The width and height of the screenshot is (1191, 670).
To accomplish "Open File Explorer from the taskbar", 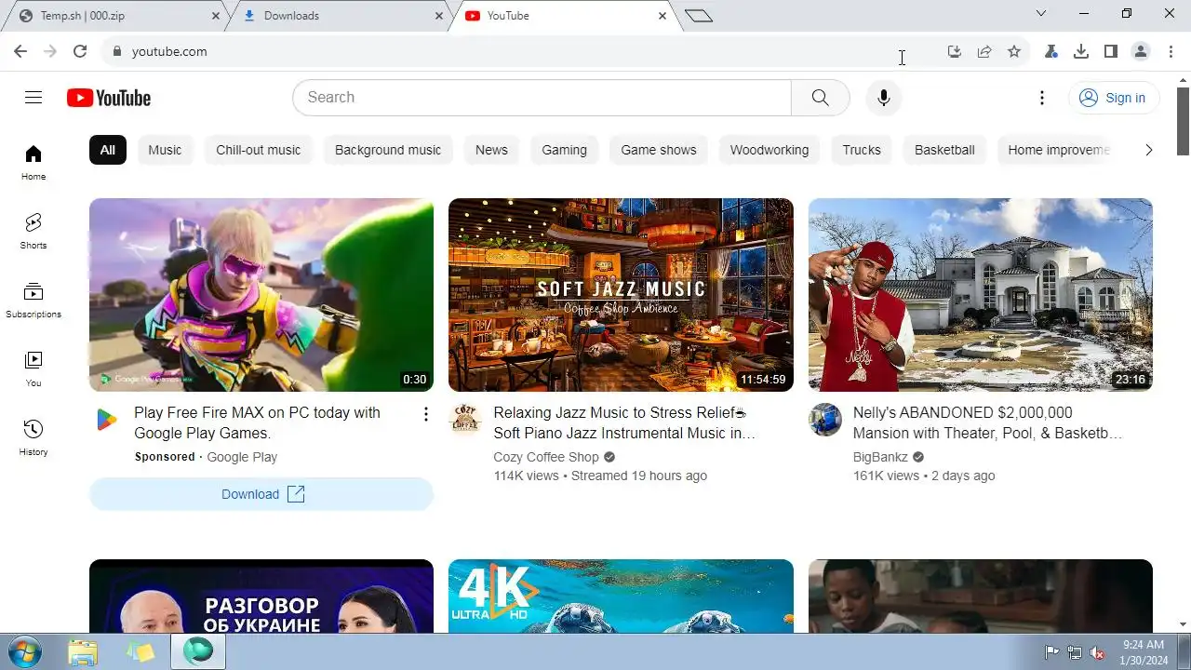I will (84, 651).
